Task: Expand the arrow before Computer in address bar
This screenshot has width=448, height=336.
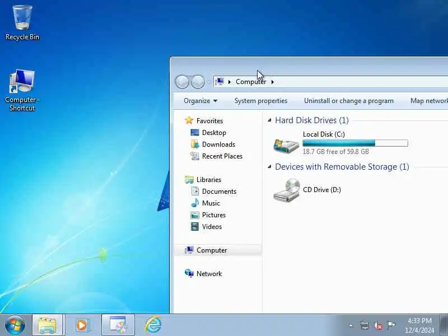Action: tap(230, 82)
